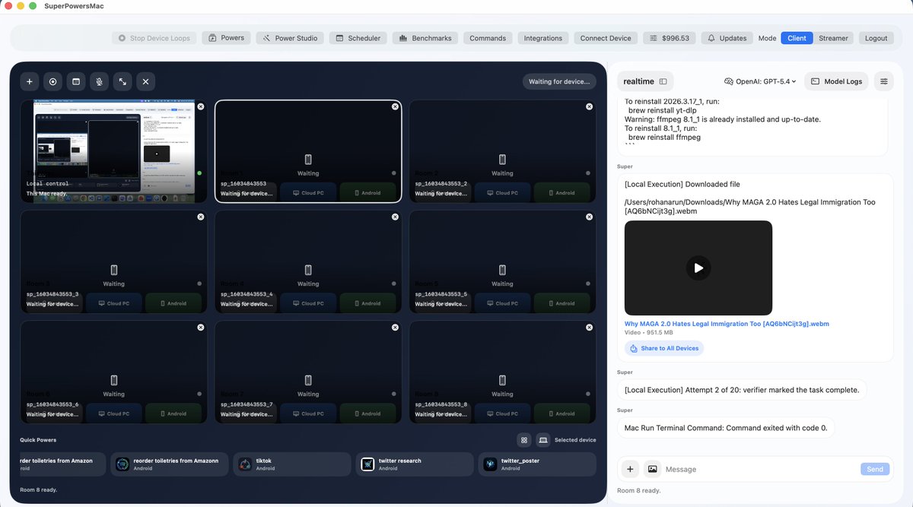Close the sp_16034843553_3 room tile
Viewport: 913px width, 507px height.
tap(201, 217)
